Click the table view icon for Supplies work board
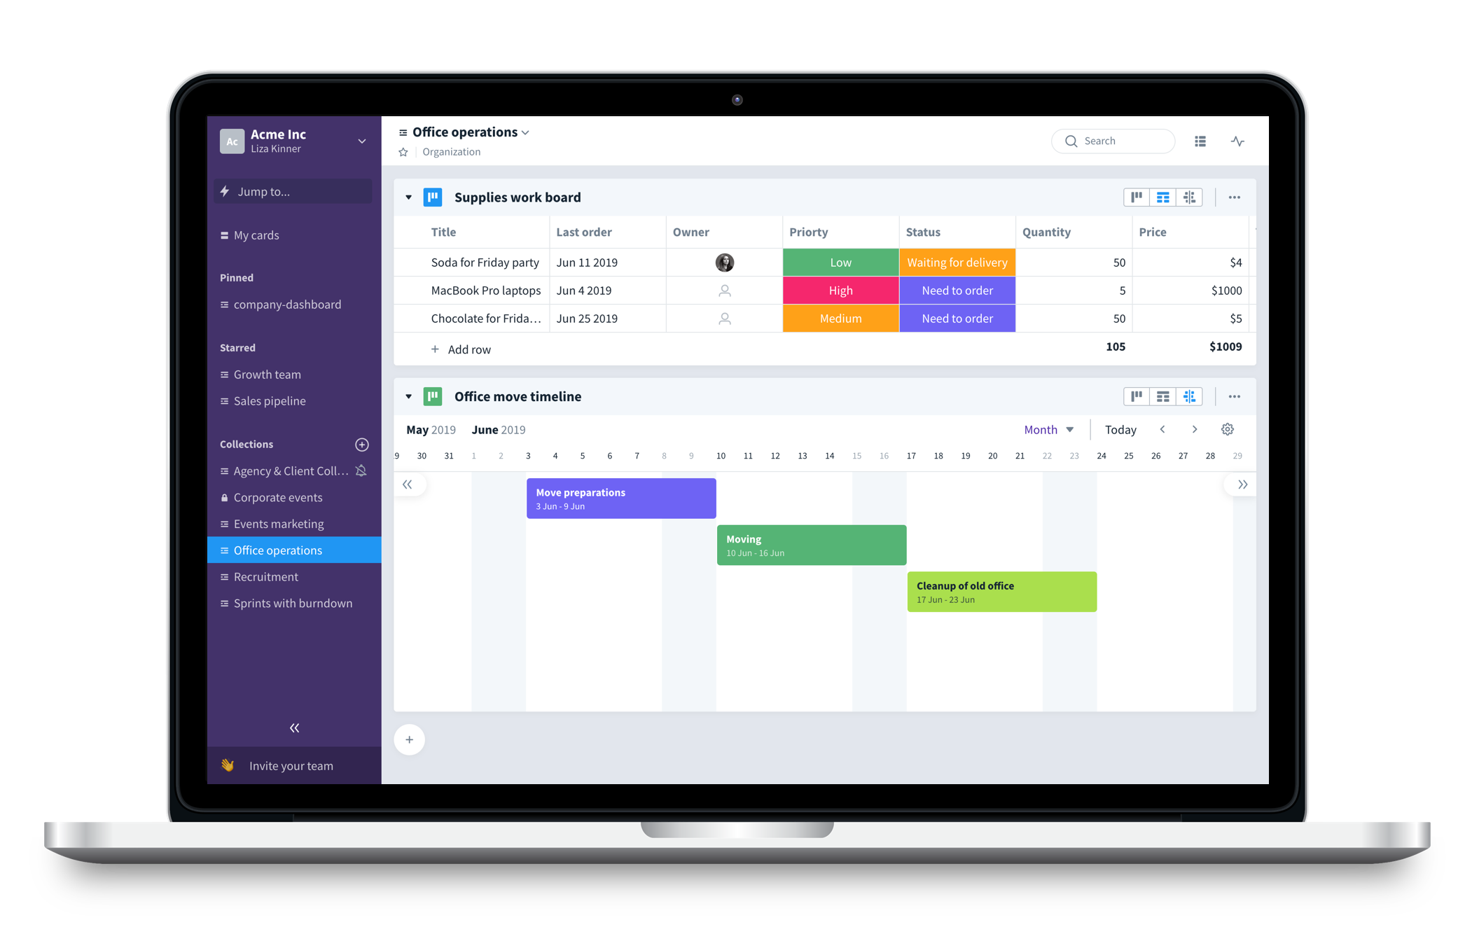 pyautogui.click(x=1162, y=197)
